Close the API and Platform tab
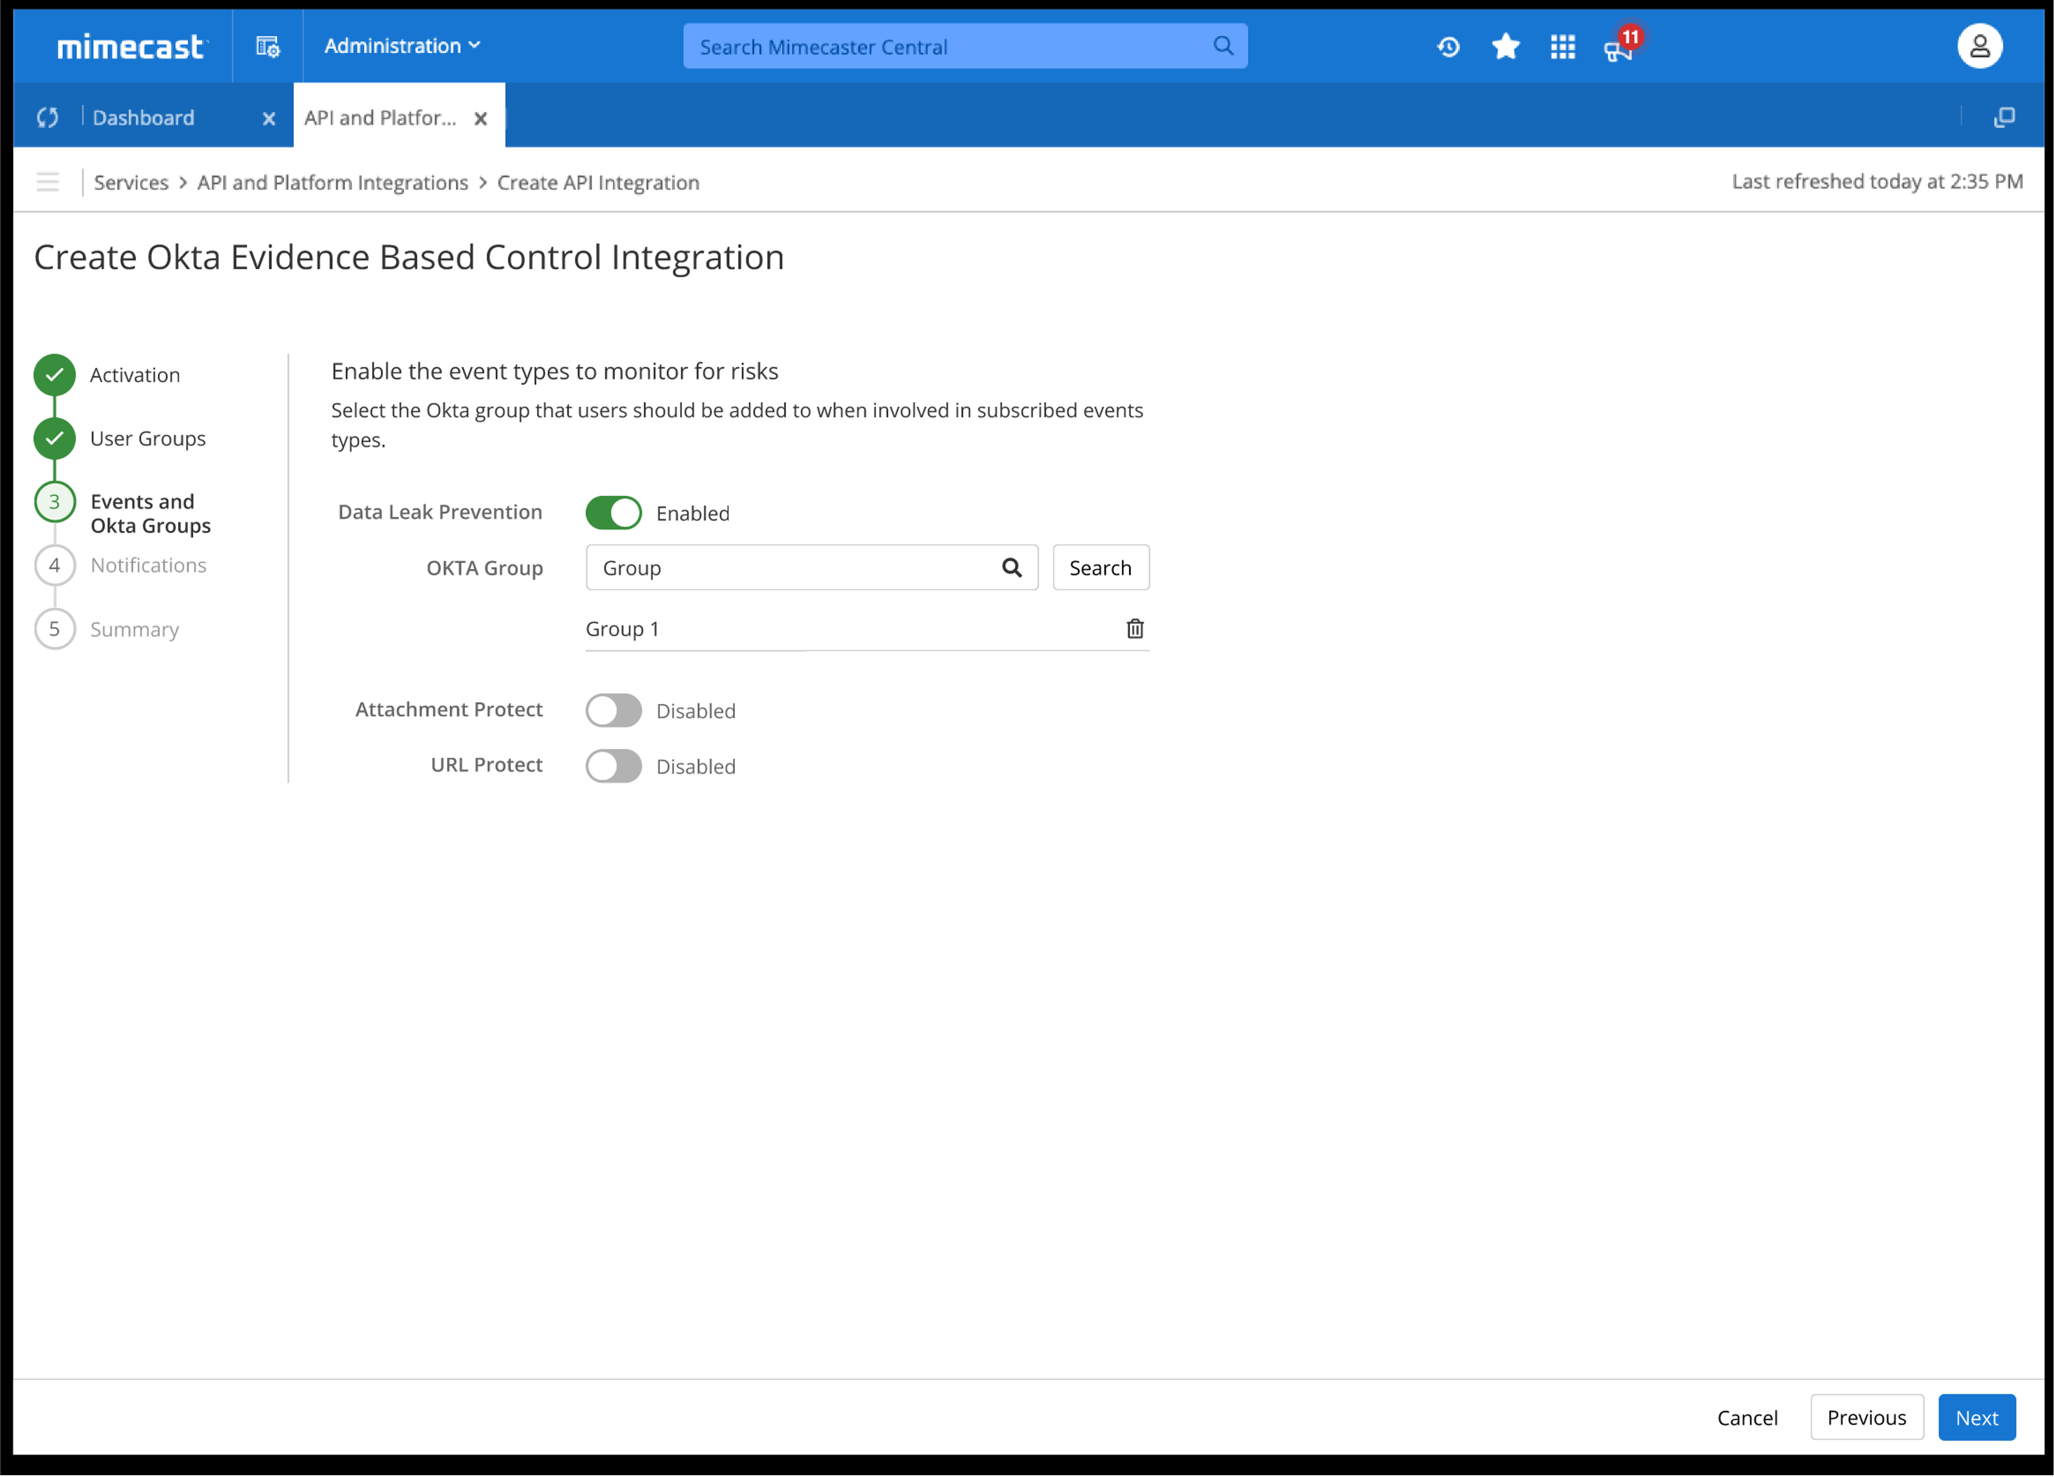The width and height of the screenshot is (2054, 1477). pyautogui.click(x=481, y=119)
